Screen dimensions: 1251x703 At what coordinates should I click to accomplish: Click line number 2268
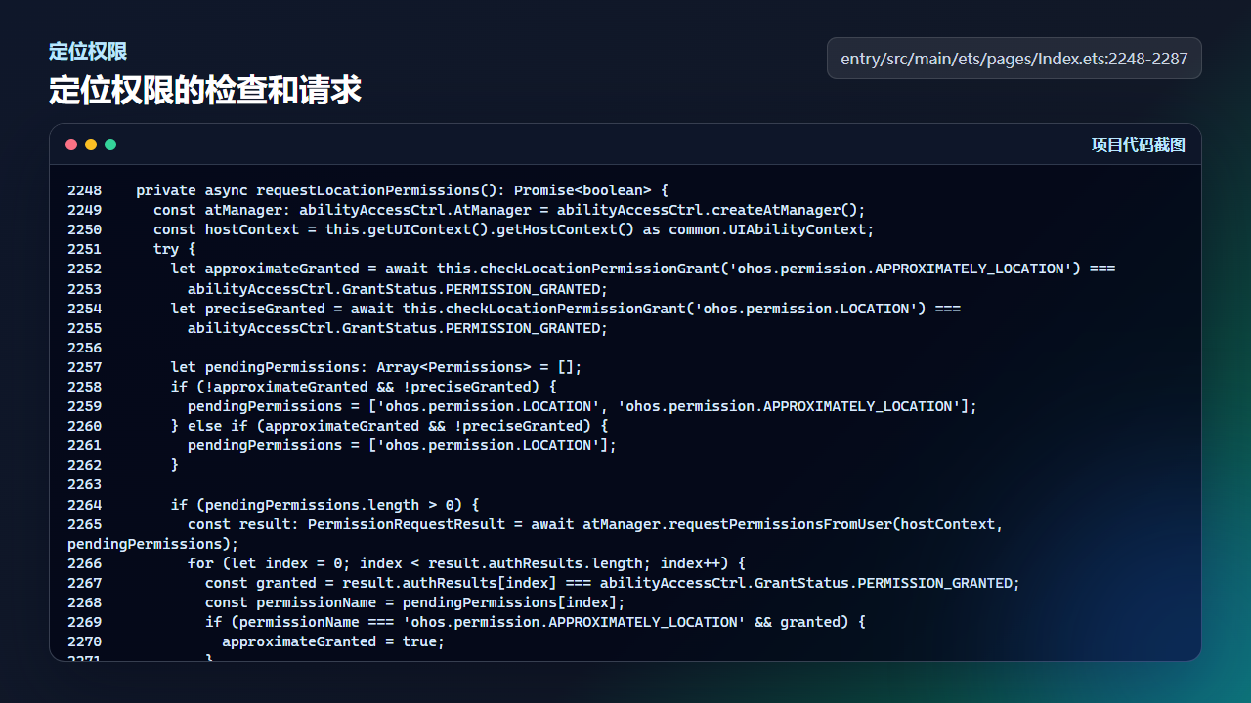click(x=84, y=602)
